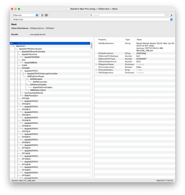Collapse the IOPlatformEnabler node
Screen dimensions: 185x195
pyautogui.click(x=28, y=85)
